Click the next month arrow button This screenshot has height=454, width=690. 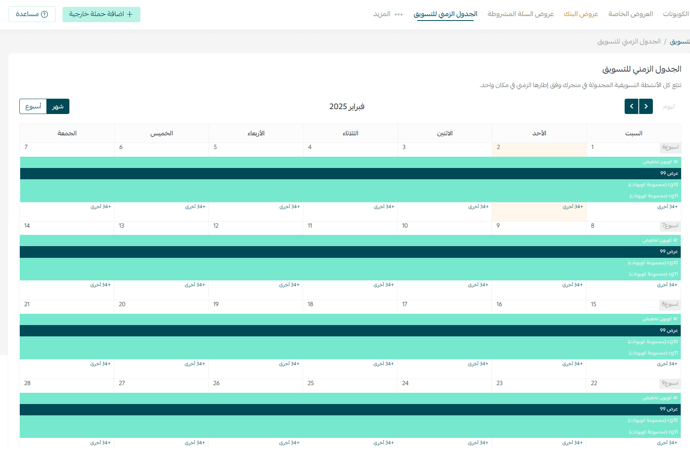click(x=631, y=106)
